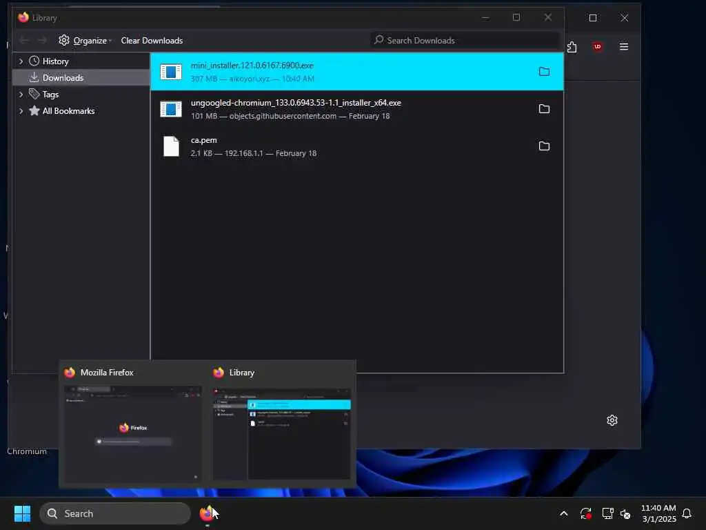Close the background Firefox window
Viewport: 706px width, 530px height.
click(x=624, y=18)
